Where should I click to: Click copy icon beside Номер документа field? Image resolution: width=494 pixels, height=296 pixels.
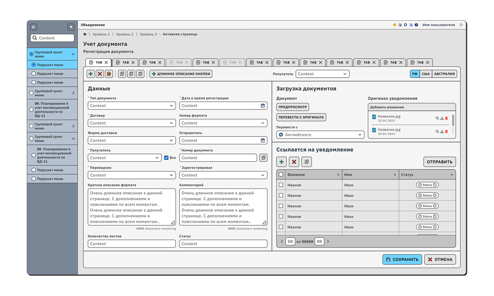tap(263, 158)
